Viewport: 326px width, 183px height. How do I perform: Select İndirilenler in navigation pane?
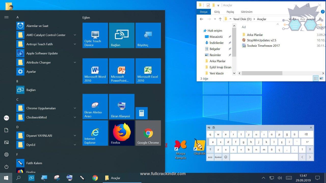[216, 43]
